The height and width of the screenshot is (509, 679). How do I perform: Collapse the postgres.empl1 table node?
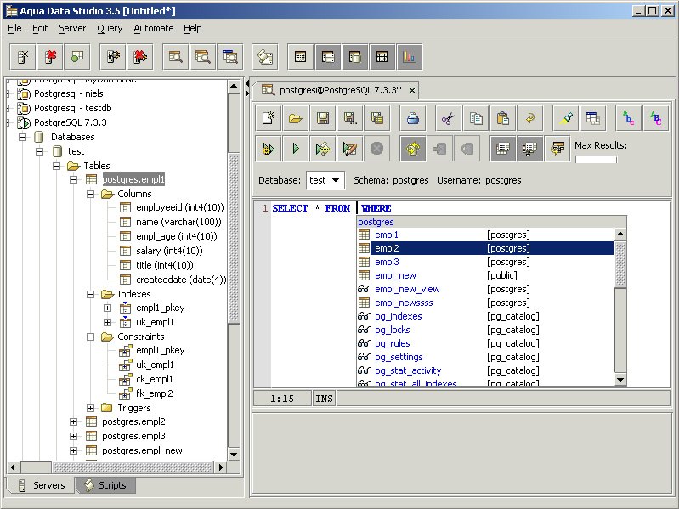pyautogui.click(x=73, y=180)
